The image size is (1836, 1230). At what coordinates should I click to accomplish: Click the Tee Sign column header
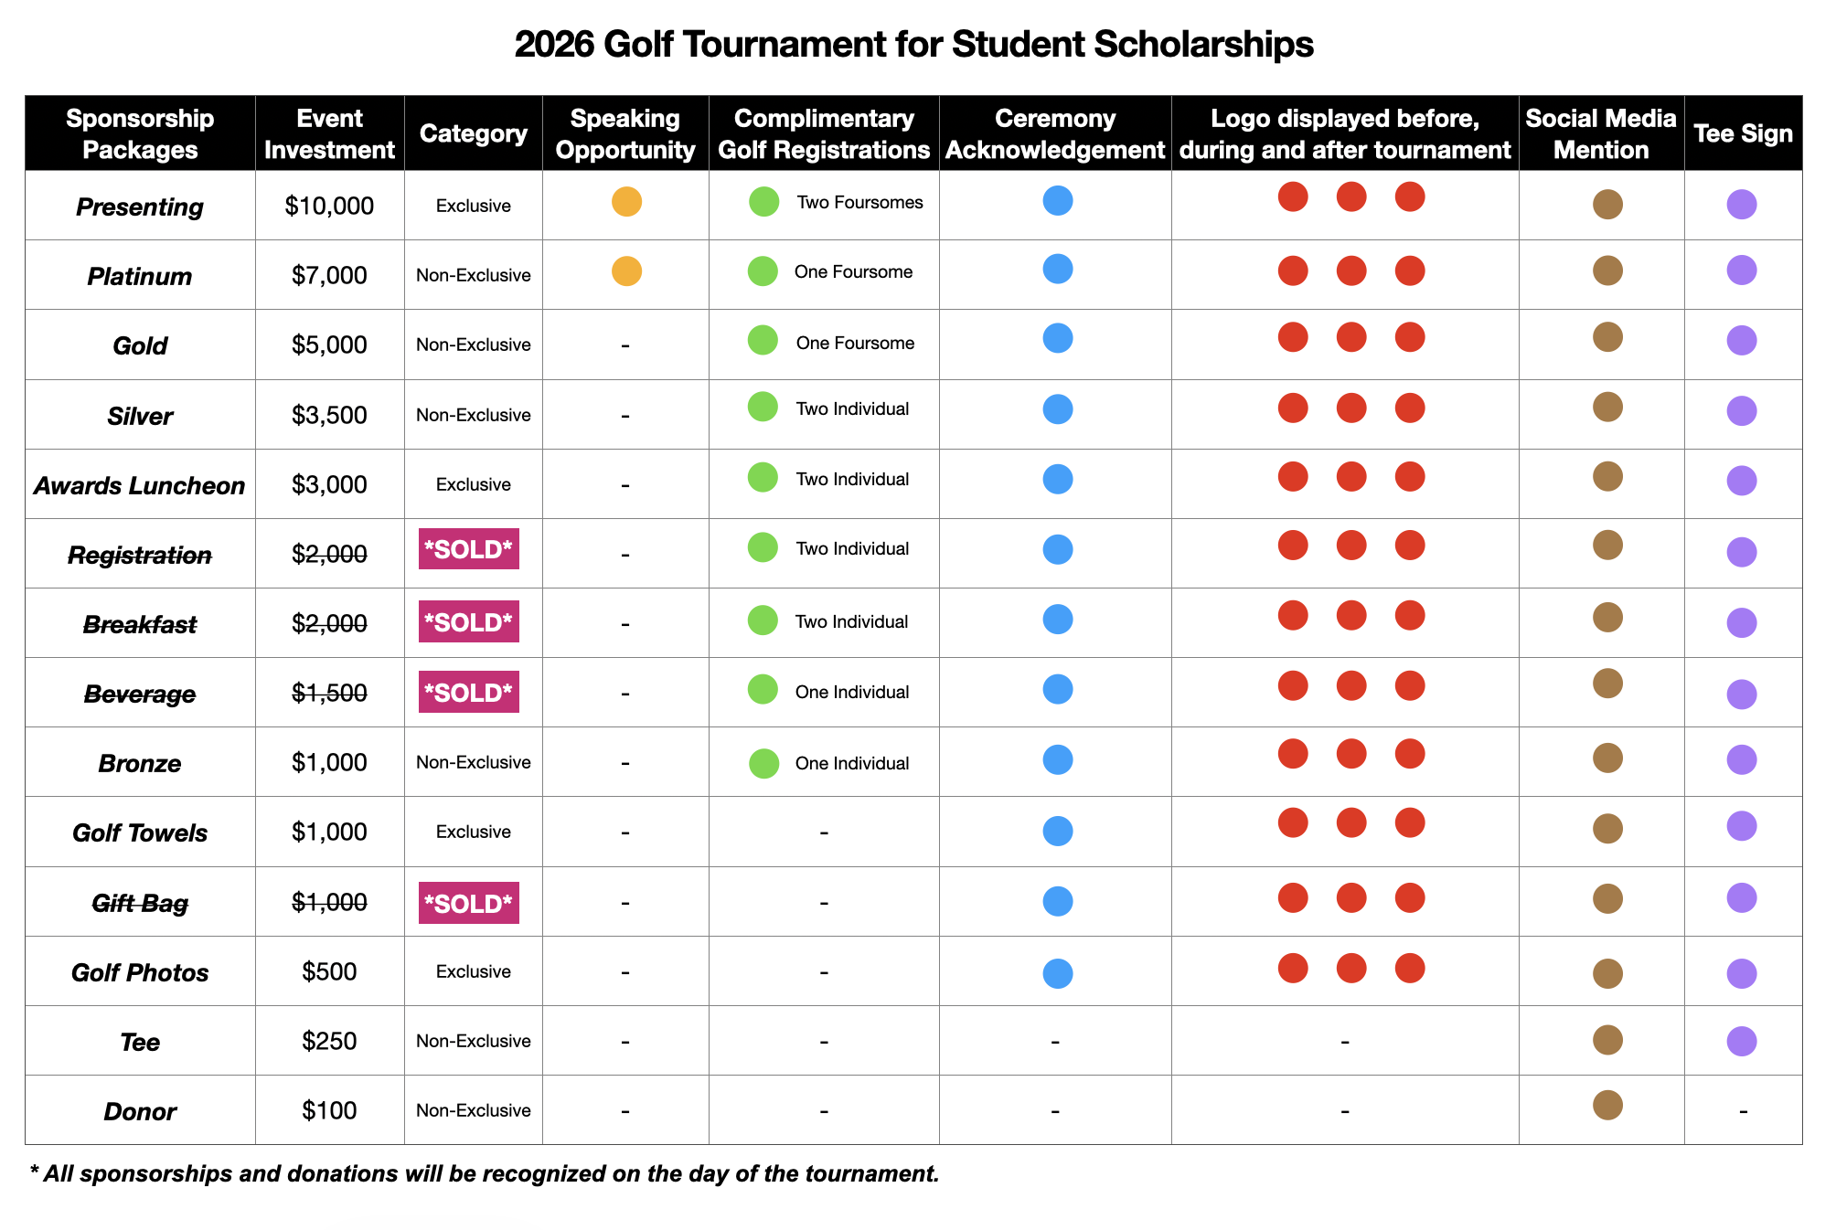(x=1742, y=133)
